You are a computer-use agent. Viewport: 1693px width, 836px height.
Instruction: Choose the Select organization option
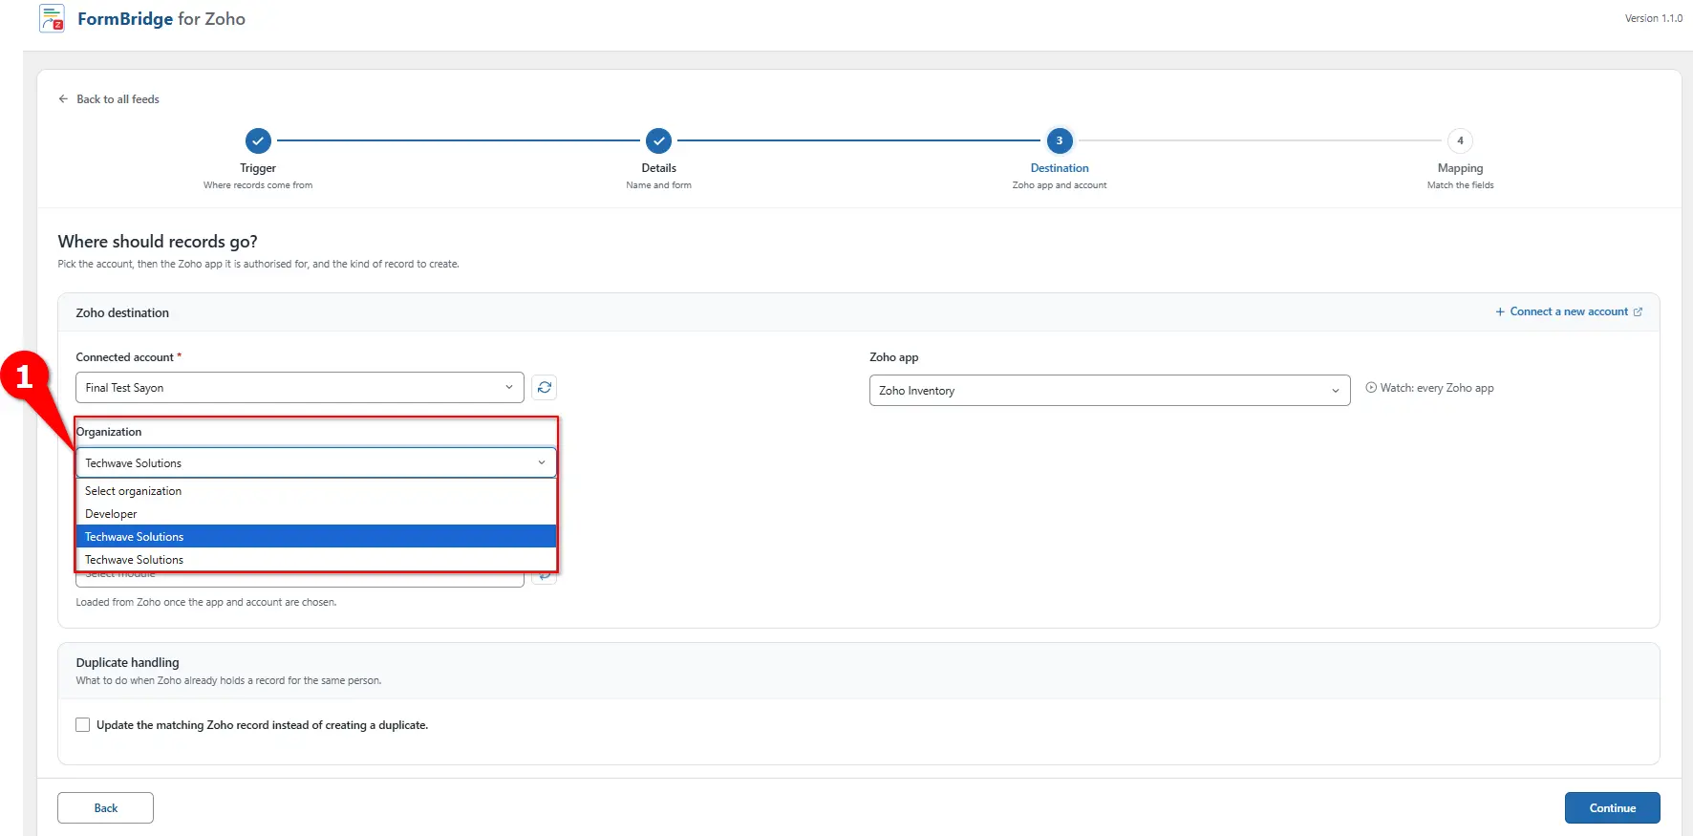[x=316, y=491]
